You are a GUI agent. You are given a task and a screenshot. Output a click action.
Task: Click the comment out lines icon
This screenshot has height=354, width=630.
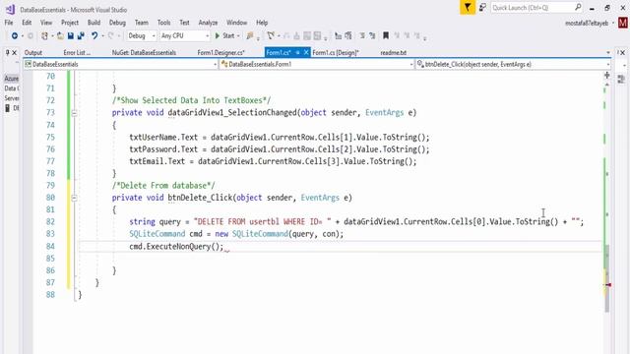click(362, 36)
